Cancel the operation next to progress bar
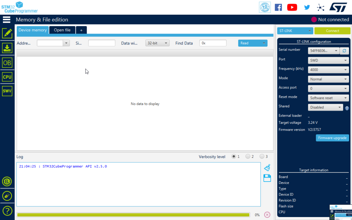The height and width of the screenshot is (220, 352). [267, 215]
